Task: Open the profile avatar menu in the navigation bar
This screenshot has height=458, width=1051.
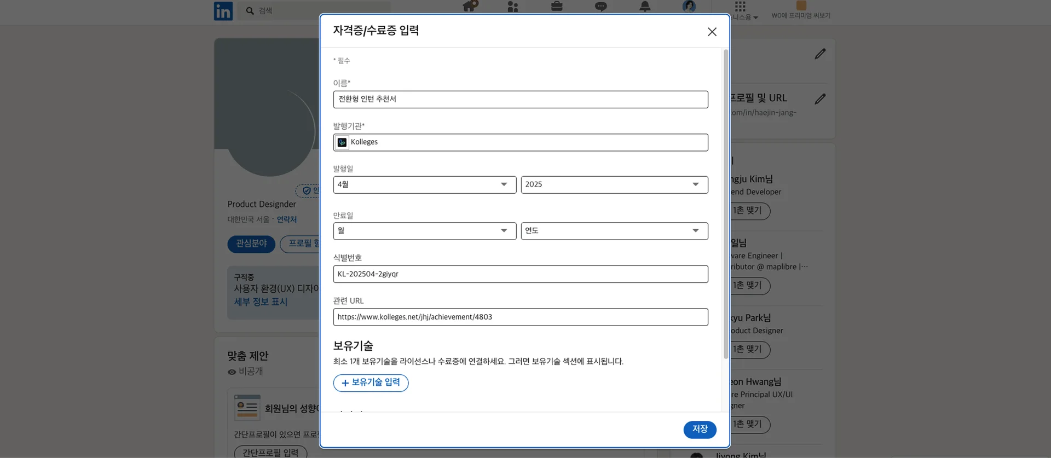Action: [x=689, y=6]
